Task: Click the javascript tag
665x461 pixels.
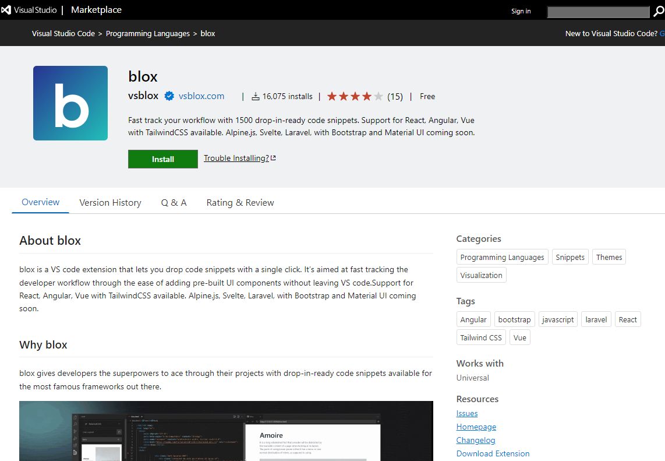Action: coord(558,319)
